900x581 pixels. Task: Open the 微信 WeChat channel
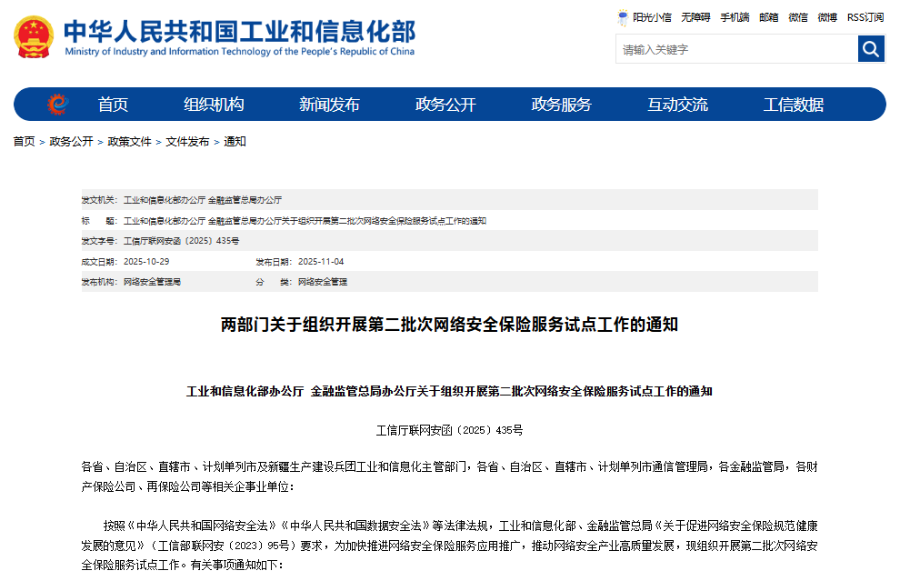point(796,17)
